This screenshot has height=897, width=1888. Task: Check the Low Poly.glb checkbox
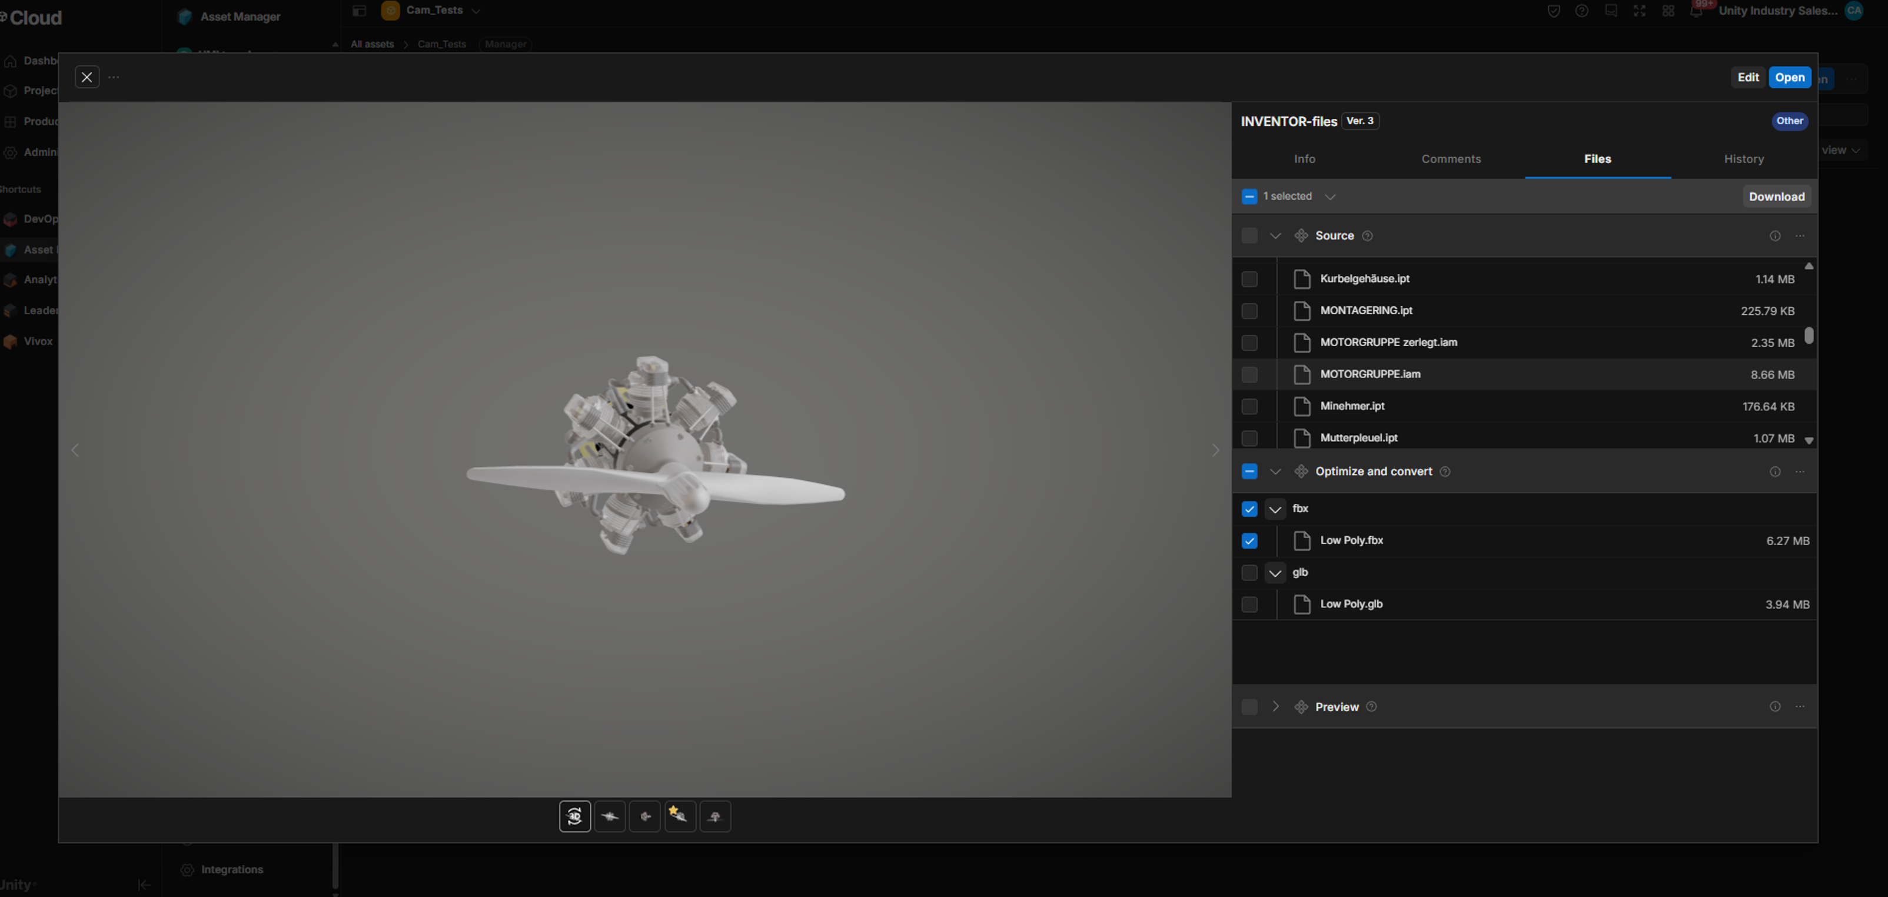tap(1249, 604)
